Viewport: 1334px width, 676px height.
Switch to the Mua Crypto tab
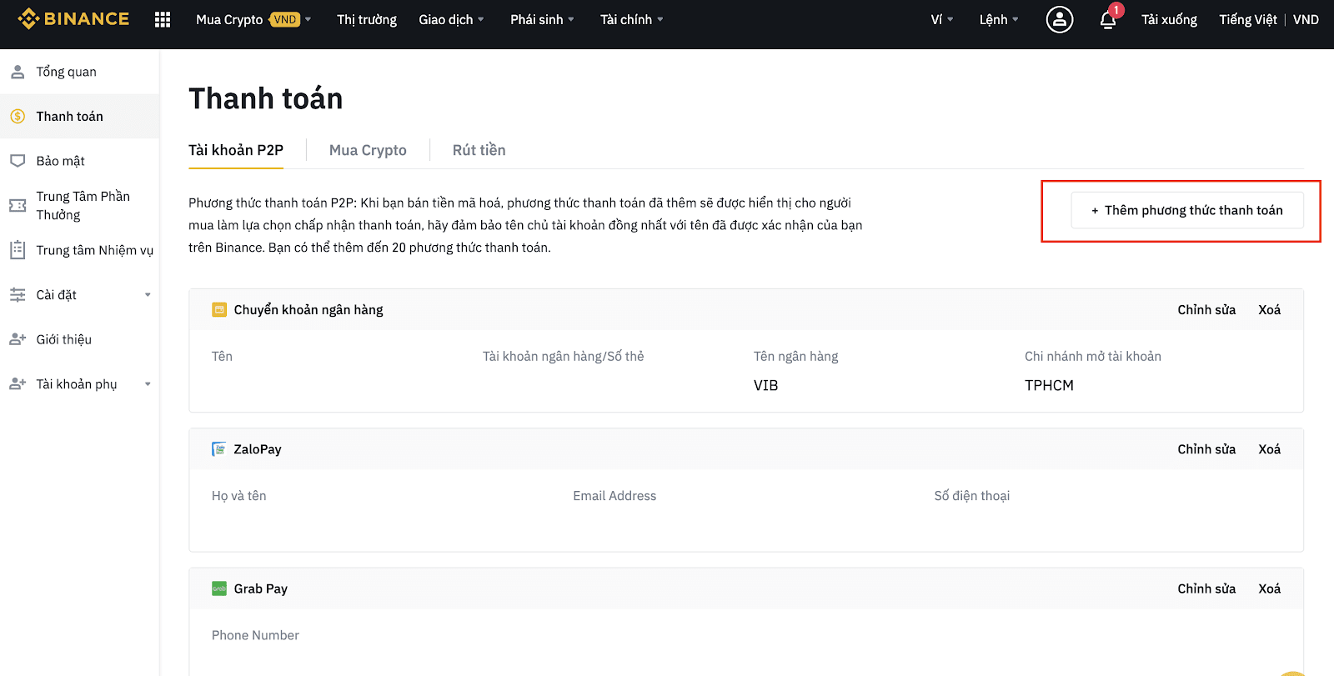click(x=368, y=150)
